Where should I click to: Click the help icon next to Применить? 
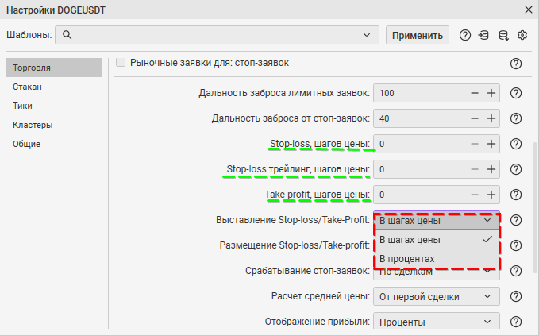click(465, 35)
